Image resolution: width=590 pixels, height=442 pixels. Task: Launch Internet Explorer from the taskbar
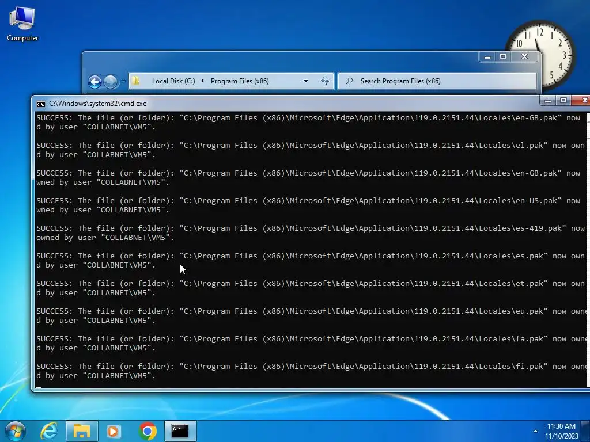coord(49,431)
